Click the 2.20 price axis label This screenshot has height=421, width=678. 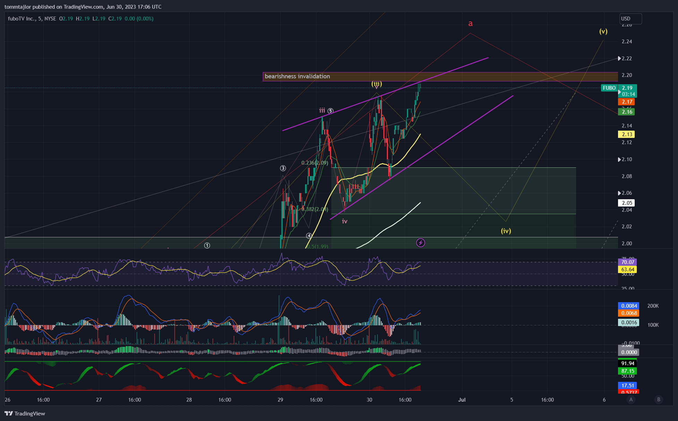[627, 75]
